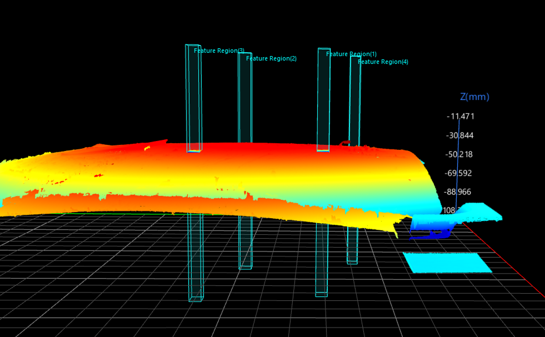545x337 pixels.
Task: Click the -11.471 Z-axis tick value
Action: pos(461,116)
